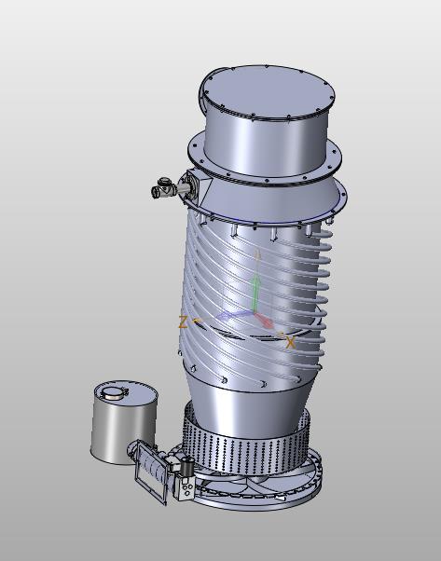Pick the flat top cover lid of the column
This screenshot has width=441, height=561.
pyautogui.click(x=268, y=92)
